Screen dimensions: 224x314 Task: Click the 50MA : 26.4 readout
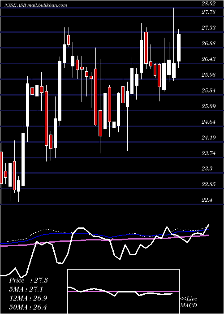click(28, 307)
